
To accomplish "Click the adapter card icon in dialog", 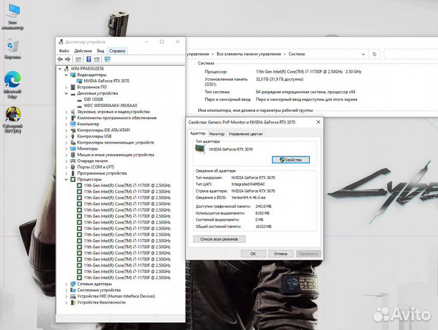I will point(200,150).
